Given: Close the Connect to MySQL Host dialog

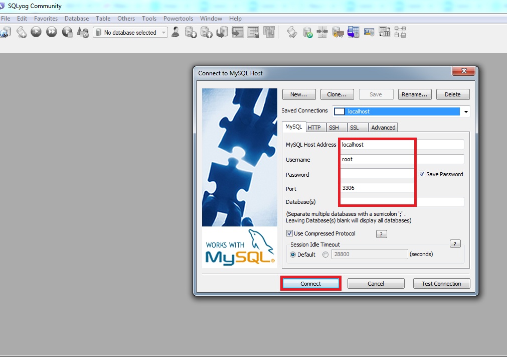Looking at the screenshot, I should [463, 71].
